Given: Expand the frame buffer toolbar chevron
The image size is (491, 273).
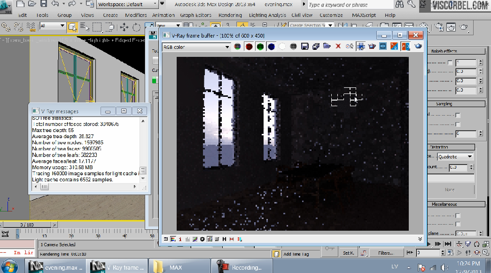Looking at the screenshot, I should (x=420, y=239).
